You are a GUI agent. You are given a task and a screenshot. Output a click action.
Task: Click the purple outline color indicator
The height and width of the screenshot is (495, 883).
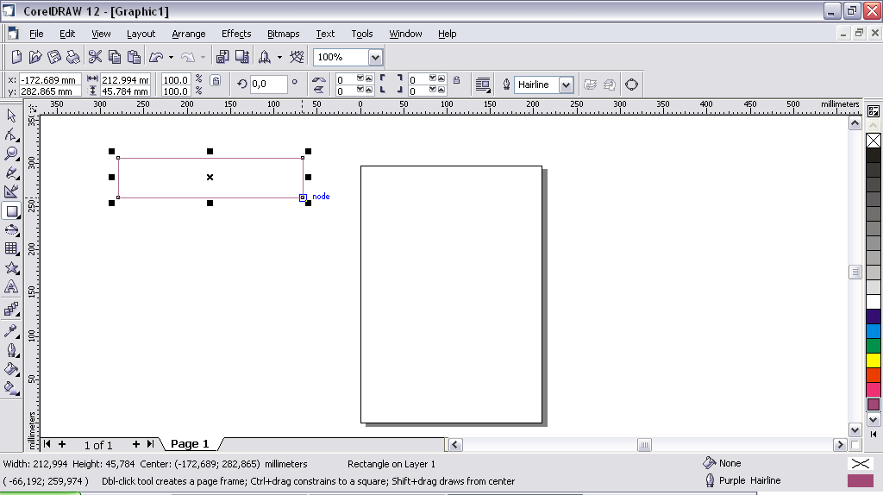(x=860, y=480)
